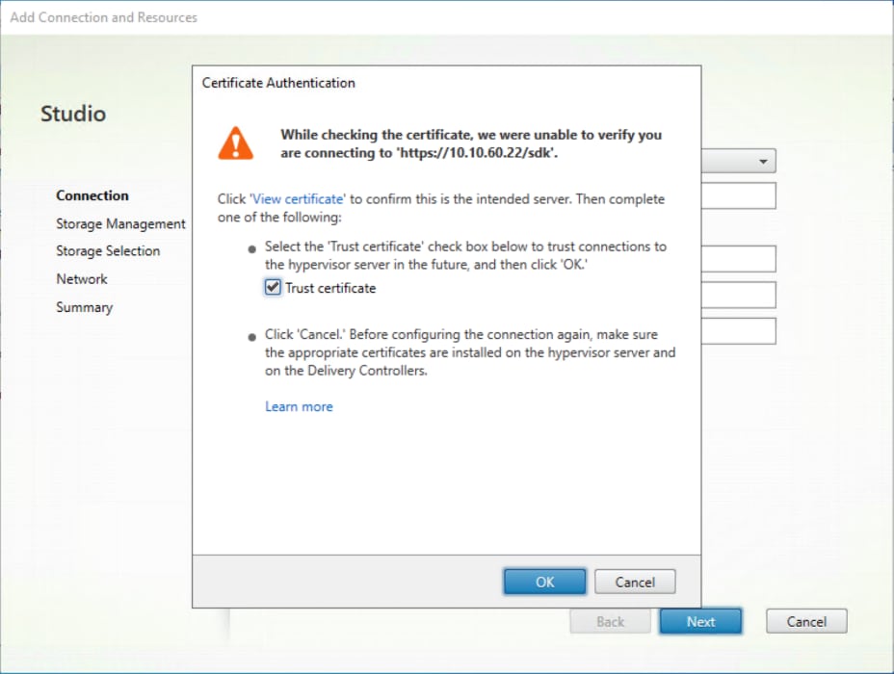Click the 'https://10.10.60.22/sdk' warning text

pos(477,153)
